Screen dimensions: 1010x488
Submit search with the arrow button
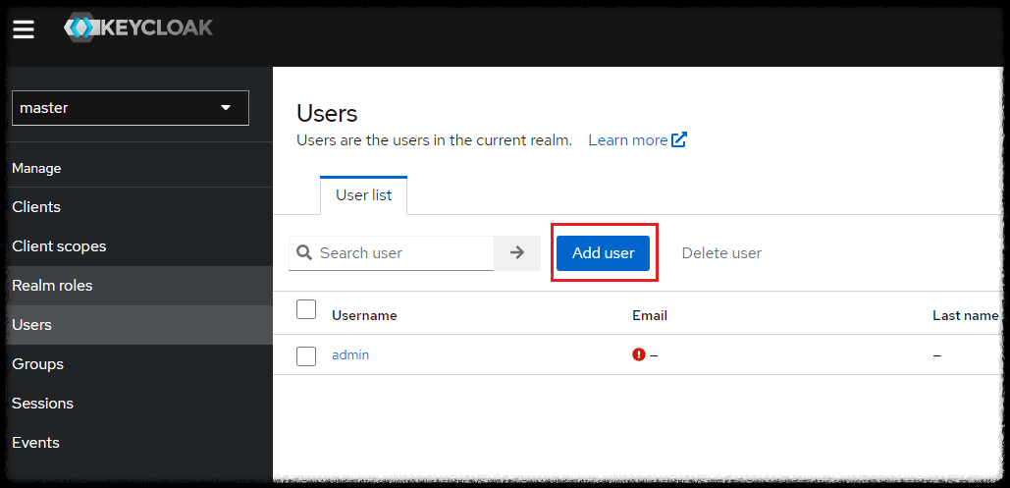pyautogui.click(x=517, y=252)
